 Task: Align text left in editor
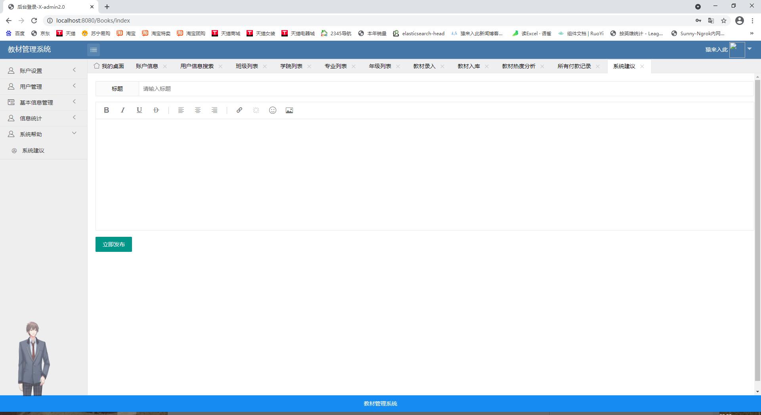pyautogui.click(x=181, y=110)
